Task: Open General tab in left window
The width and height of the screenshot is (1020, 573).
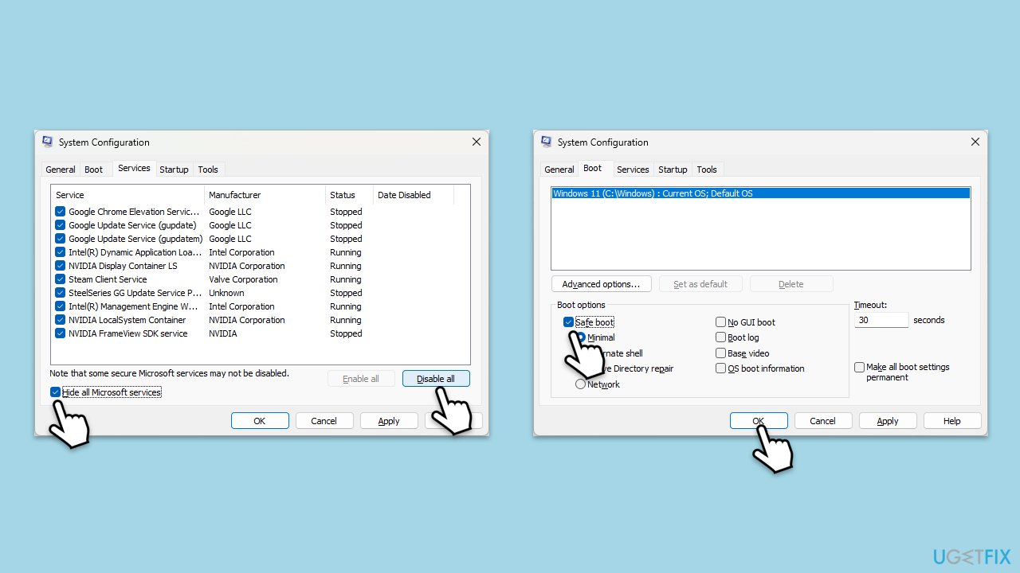Action: pyautogui.click(x=61, y=170)
